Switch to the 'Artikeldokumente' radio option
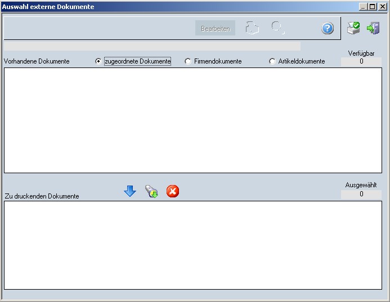The image size is (390, 302). point(273,61)
